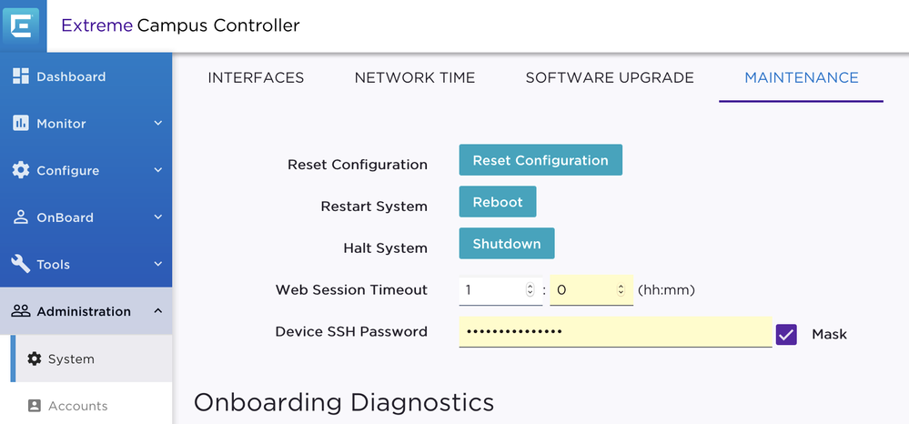The height and width of the screenshot is (424, 909).
Task: Click the Device SSH Password field
Action: [x=615, y=332]
